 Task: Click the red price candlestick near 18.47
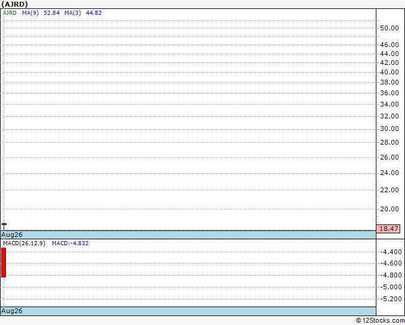coord(4,226)
